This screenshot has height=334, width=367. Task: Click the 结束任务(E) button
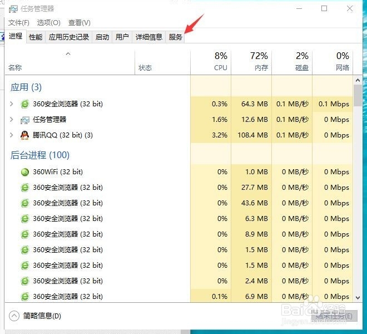[334, 316]
